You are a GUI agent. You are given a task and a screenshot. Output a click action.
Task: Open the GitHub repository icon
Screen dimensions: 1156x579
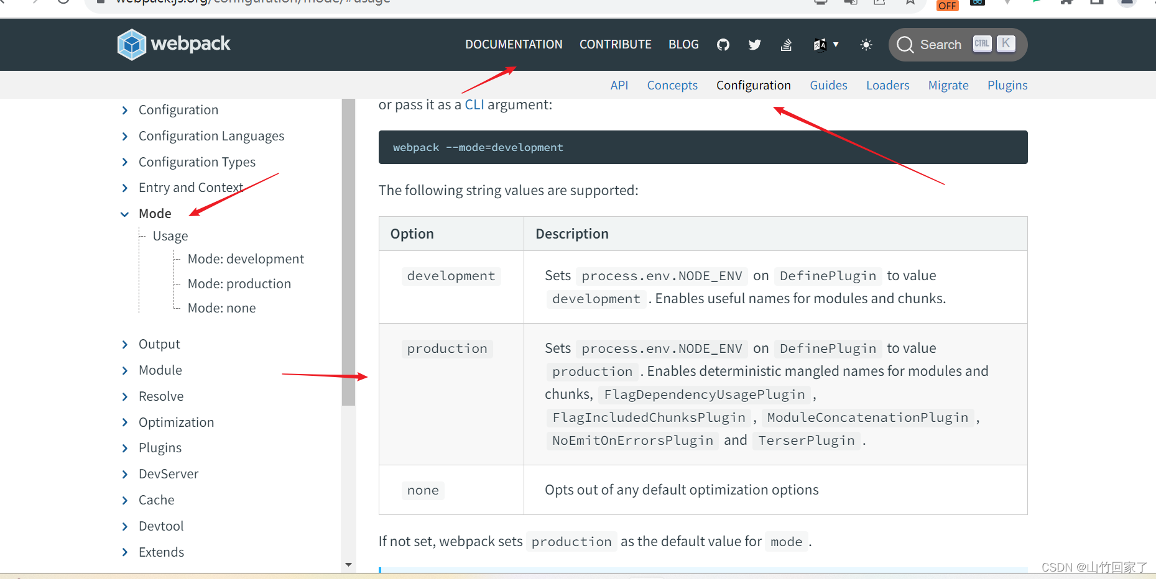(723, 45)
